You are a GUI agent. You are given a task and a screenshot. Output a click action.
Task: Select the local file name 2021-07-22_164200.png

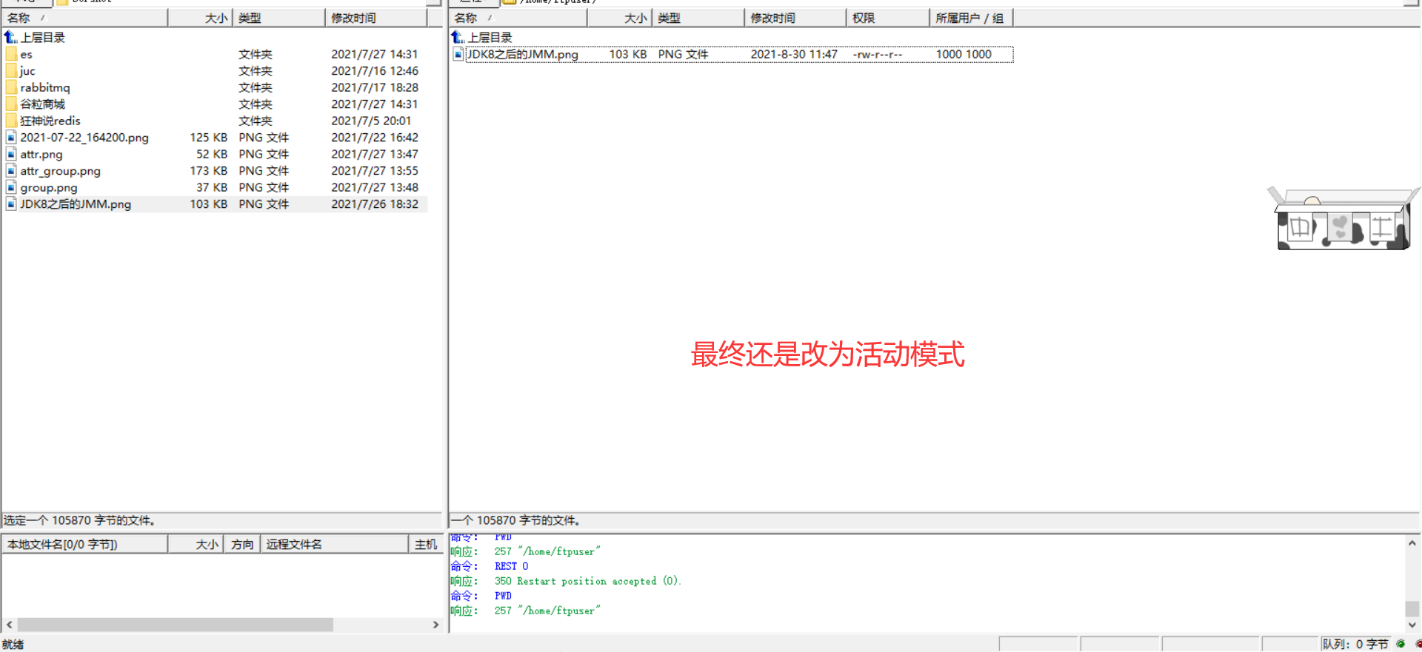[84, 138]
